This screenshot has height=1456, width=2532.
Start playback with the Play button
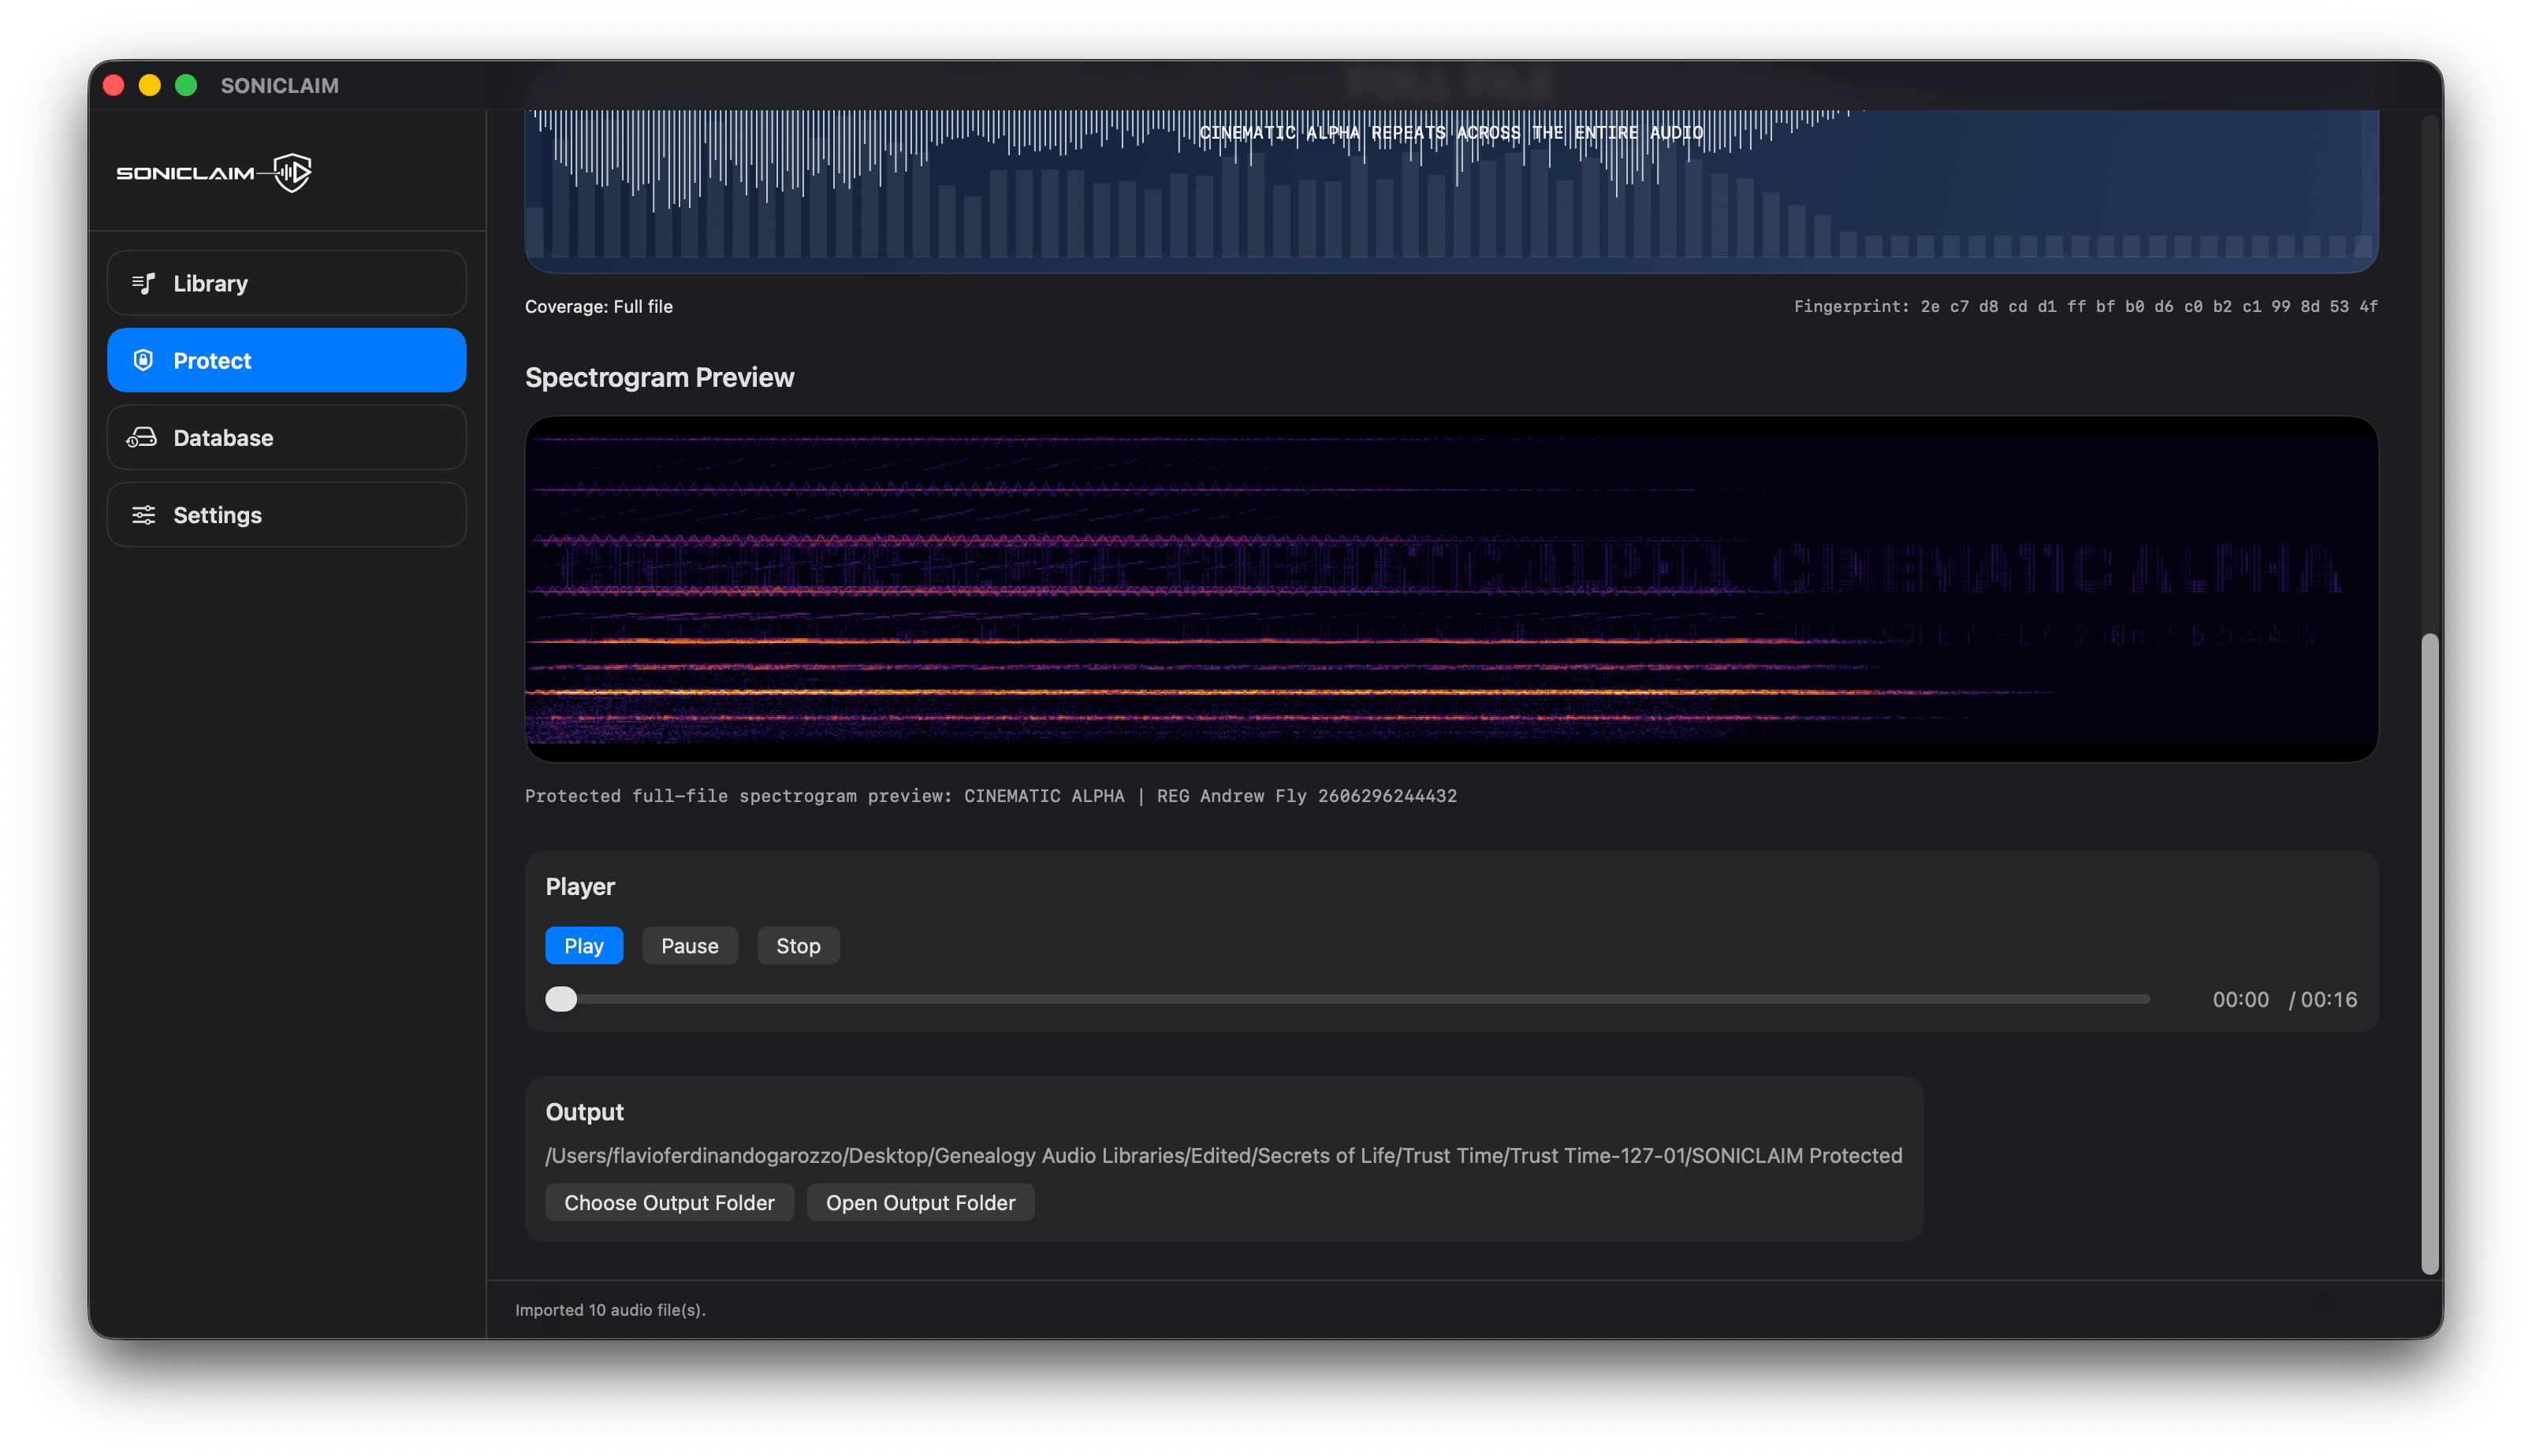[x=583, y=945]
